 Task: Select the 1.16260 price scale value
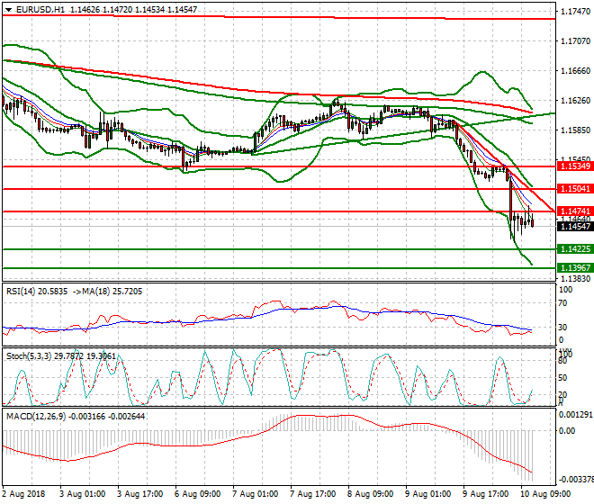point(575,101)
